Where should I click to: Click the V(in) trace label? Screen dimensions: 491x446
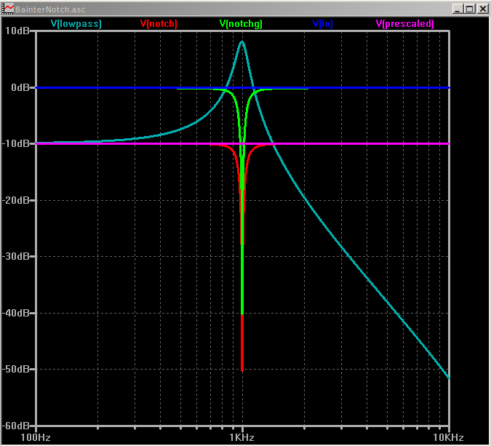point(323,24)
